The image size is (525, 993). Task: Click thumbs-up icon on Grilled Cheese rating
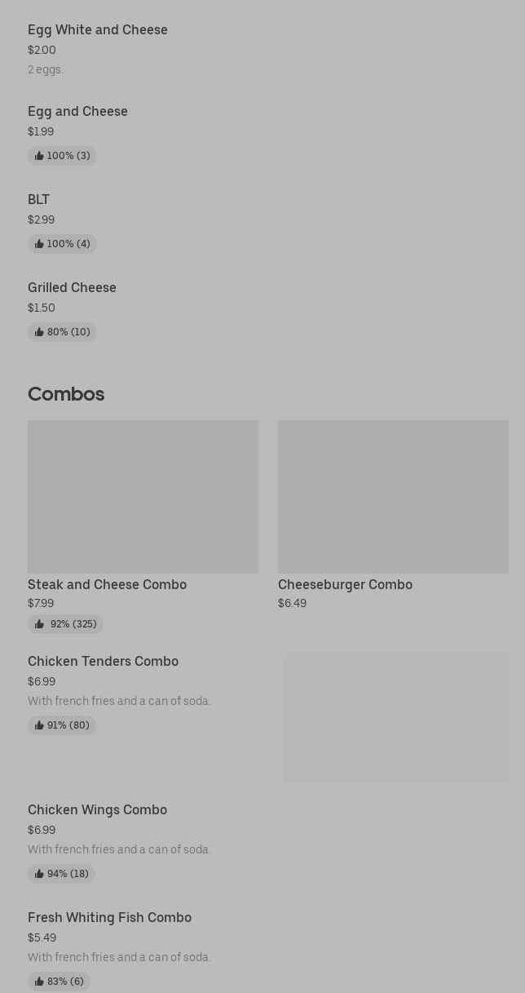tap(39, 332)
